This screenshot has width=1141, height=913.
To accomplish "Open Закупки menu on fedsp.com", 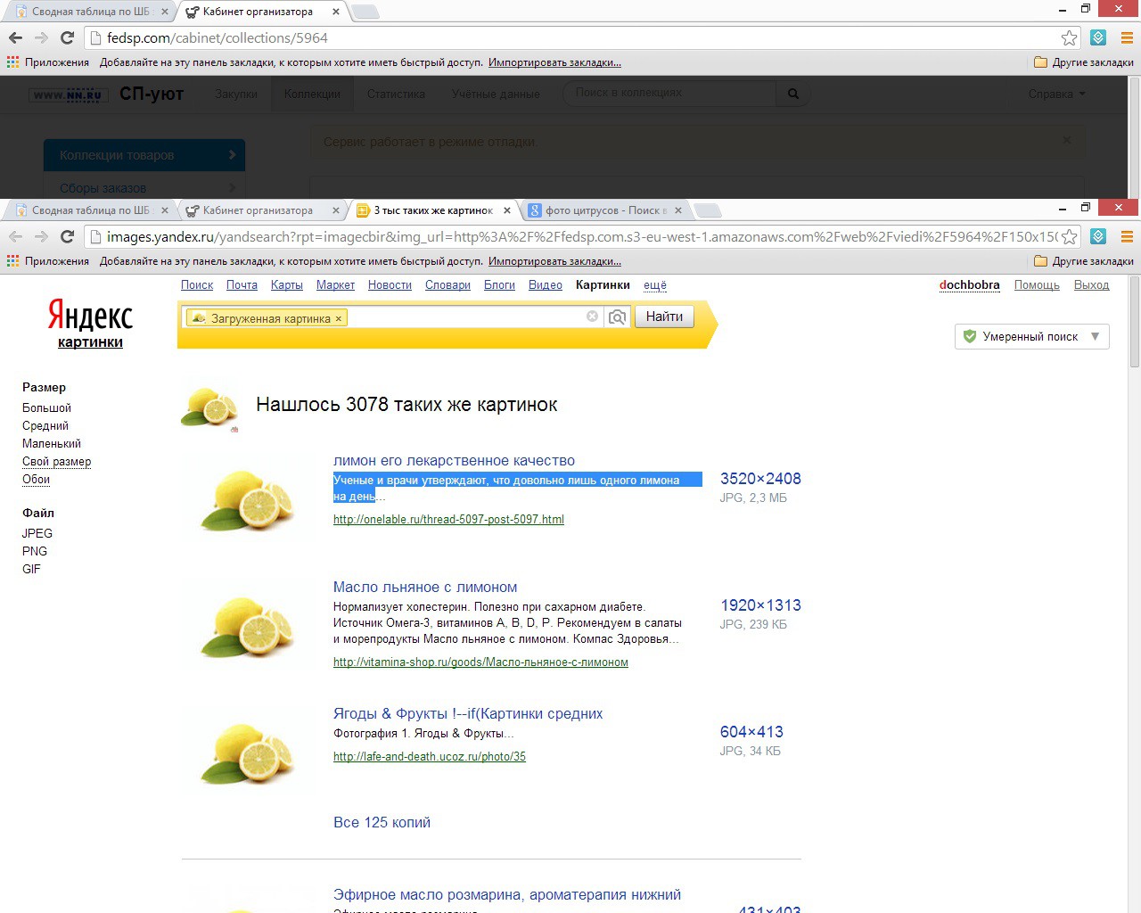I will (x=236, y=94).
